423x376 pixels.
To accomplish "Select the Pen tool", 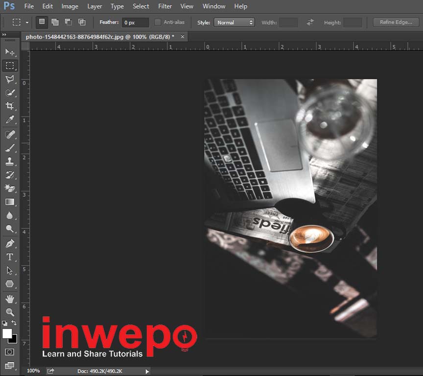I will [9, 243].
